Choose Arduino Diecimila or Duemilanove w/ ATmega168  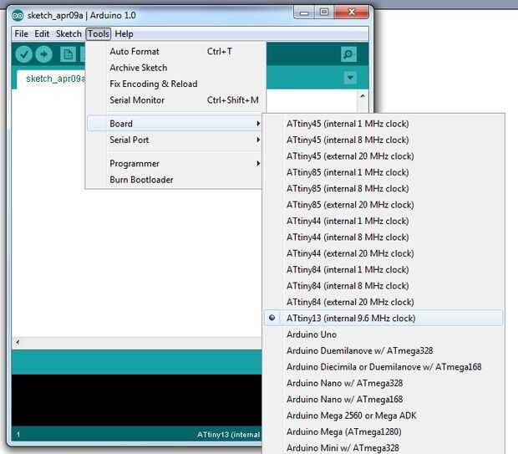(x=383, y=367)
